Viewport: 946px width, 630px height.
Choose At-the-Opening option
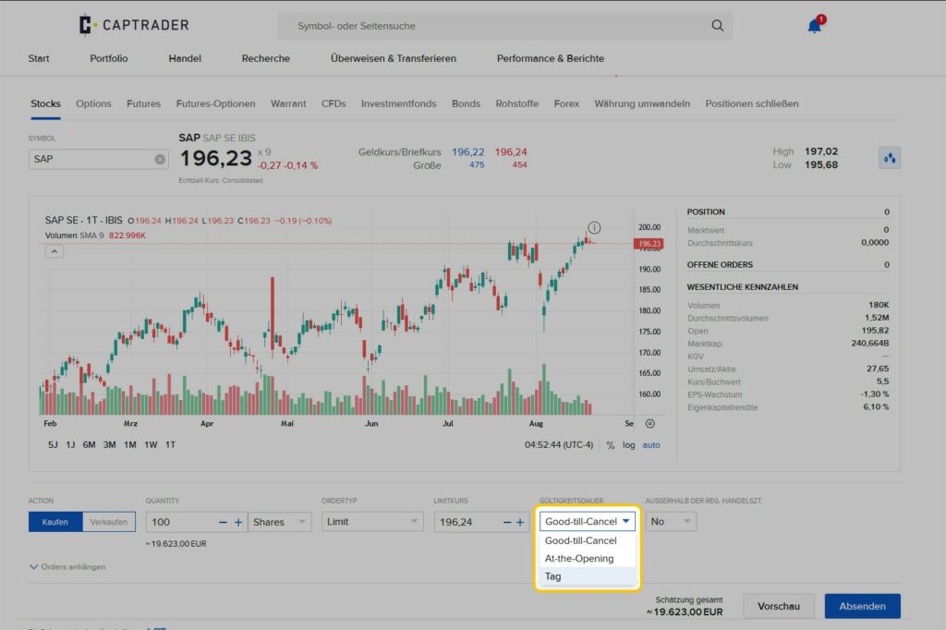point(579,559)
